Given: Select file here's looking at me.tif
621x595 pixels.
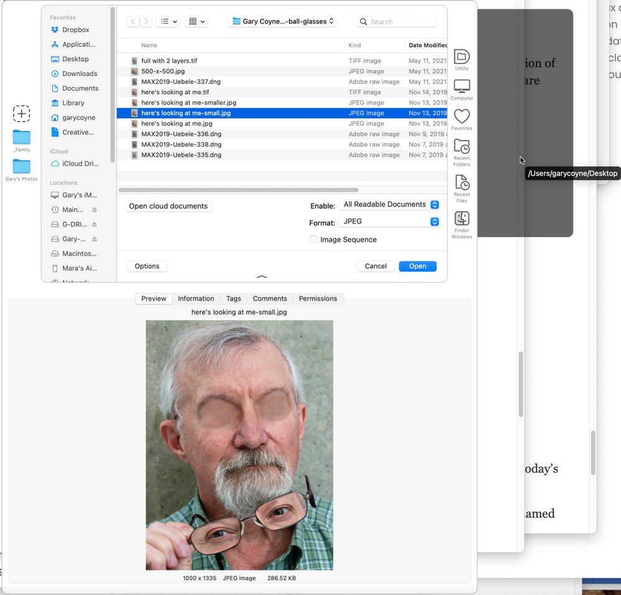Looking at the screenshot, I should (282, 92).
